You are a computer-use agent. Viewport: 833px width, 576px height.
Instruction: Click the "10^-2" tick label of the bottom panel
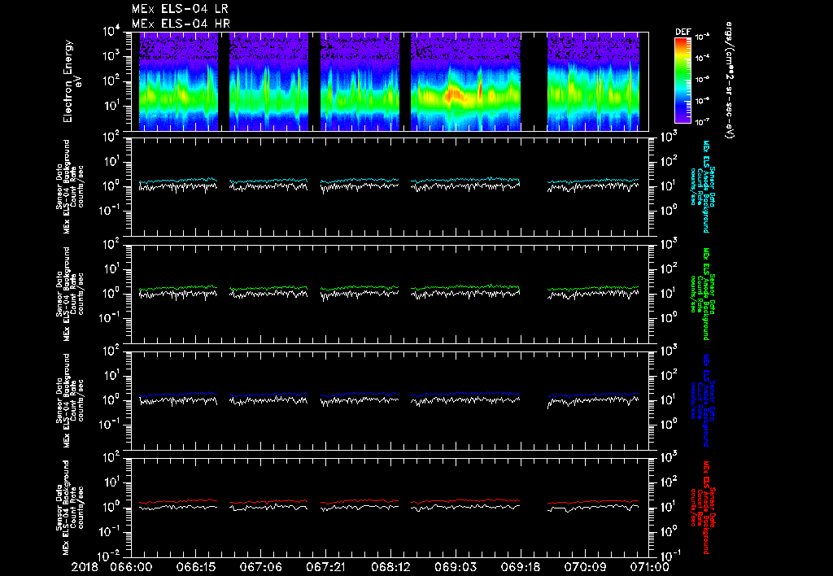(110, 556)
